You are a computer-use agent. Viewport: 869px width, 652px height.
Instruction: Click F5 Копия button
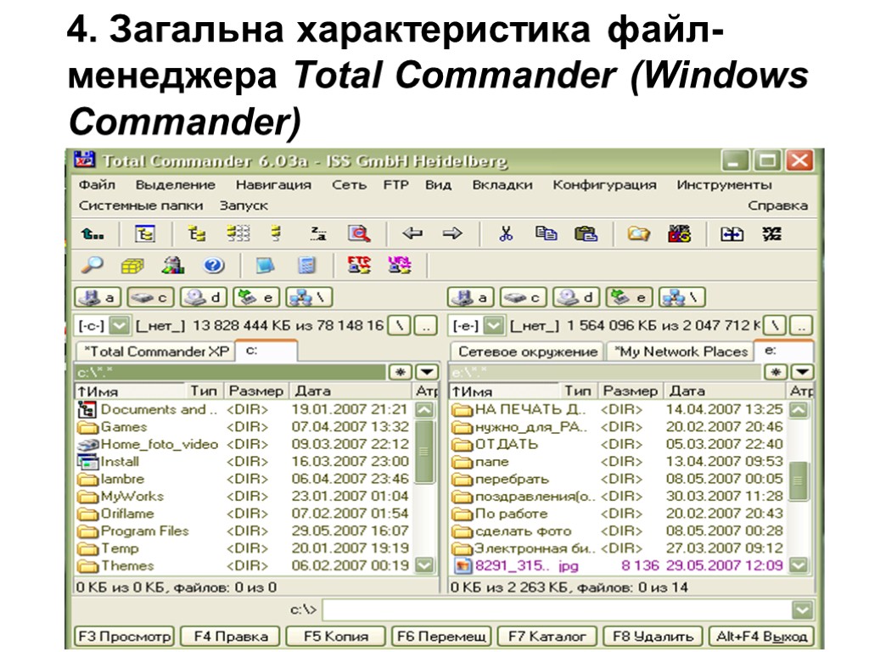[x=336, y=636]
